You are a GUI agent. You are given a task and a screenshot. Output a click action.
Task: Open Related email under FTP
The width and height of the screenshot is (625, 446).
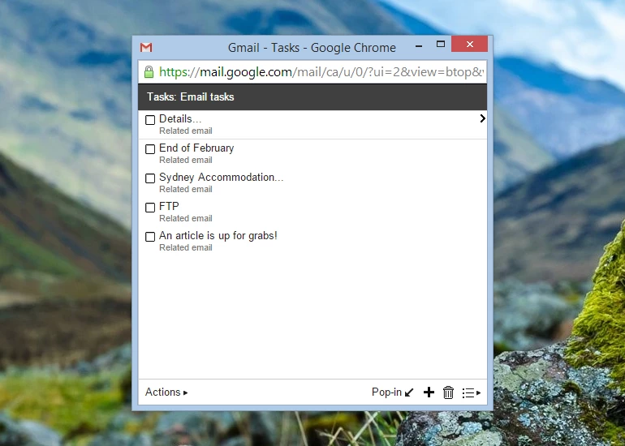pyautogui.click(x=186, y=218)
